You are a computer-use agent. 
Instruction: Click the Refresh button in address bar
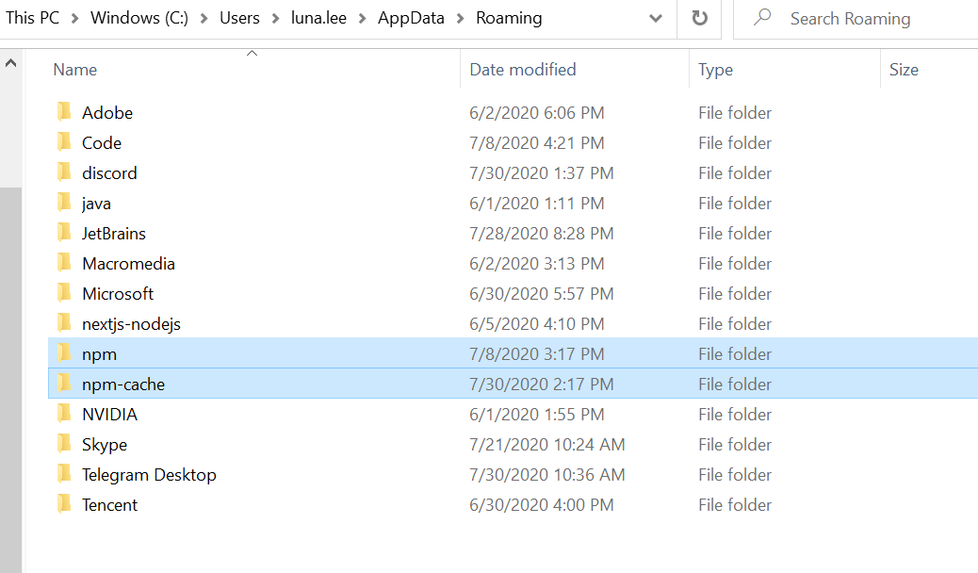pyautogui.click(x=699, y=18)
